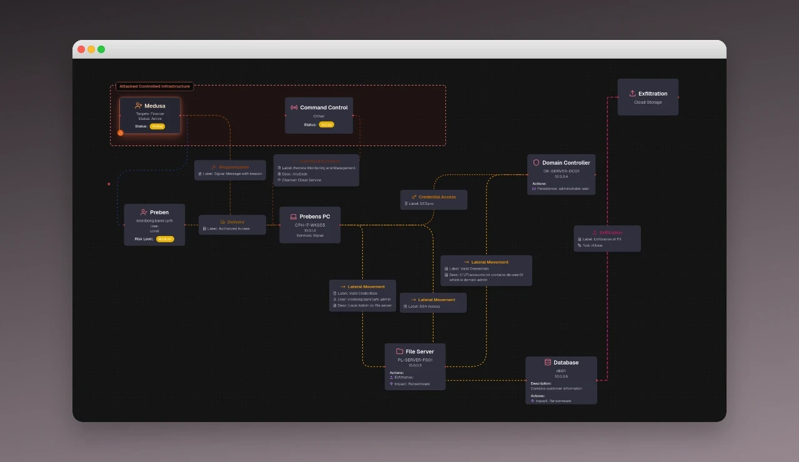Screen dimensions: 799x462
Task: Select the Medusa node title
Action: tap(155, 106)
